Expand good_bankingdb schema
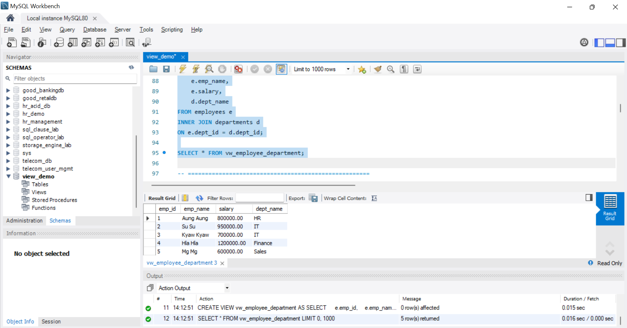Screen dimensions: 627x328 pos(8,90)
